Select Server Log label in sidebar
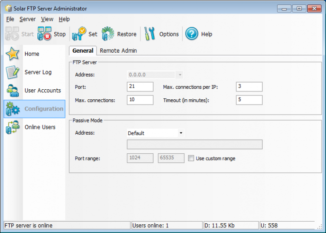Viewport: 326px width, 233px height. coord(38,72)
